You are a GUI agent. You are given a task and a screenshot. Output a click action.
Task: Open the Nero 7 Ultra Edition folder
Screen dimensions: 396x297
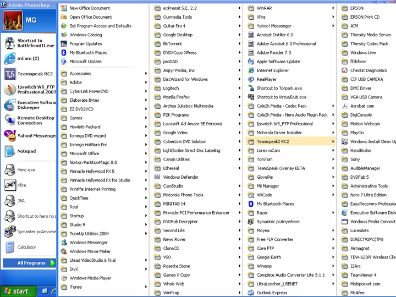369,195
